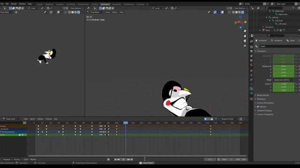Open the Dope Sheet filter funnel

click(216, 119)
